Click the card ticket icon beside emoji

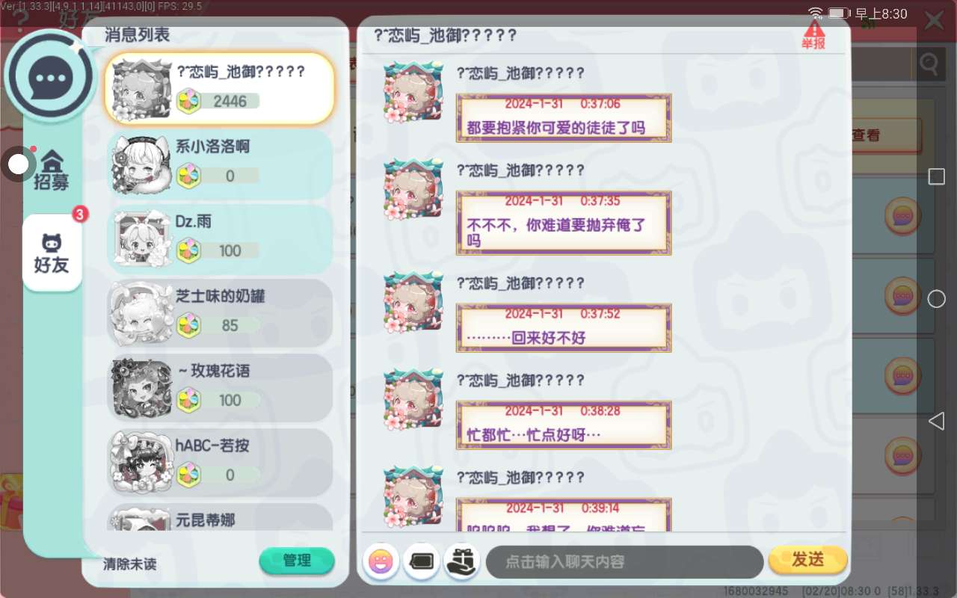point(422,561)
